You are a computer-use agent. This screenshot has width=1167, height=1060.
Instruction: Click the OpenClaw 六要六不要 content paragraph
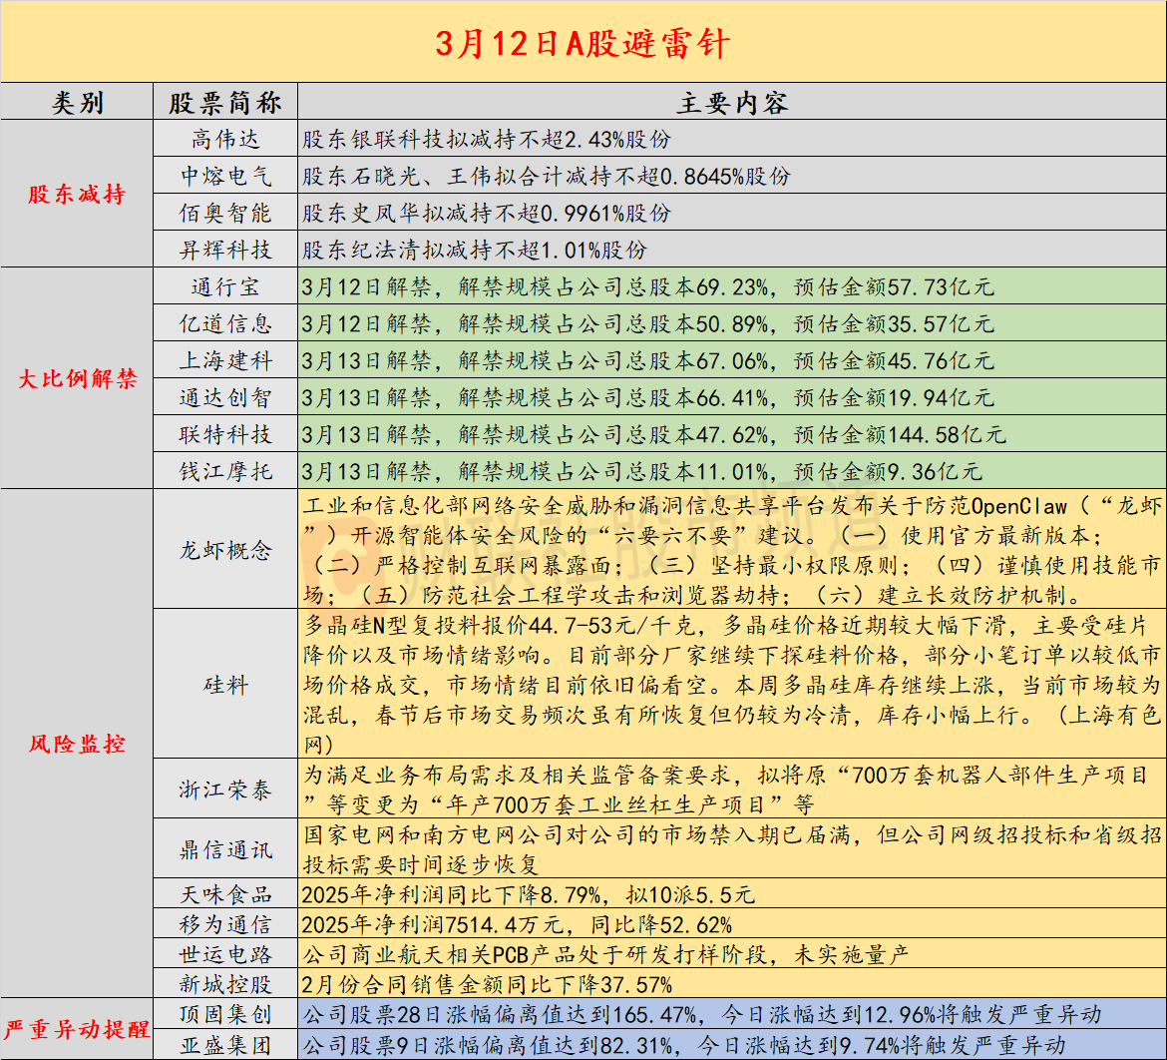pyautogui.click(x=732, y=550)
